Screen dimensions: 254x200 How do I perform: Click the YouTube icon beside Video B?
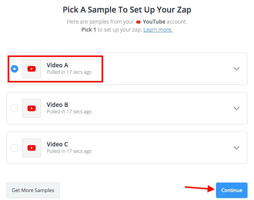[32, 108]
